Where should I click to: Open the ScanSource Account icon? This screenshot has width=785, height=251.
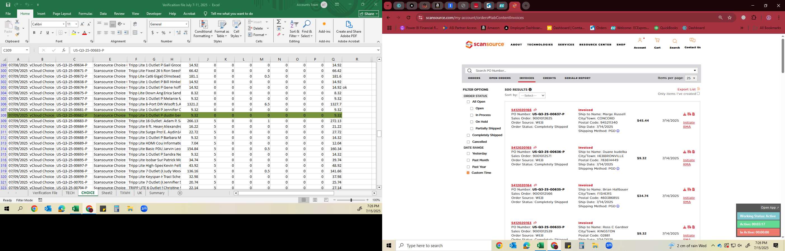coord(640,40)
